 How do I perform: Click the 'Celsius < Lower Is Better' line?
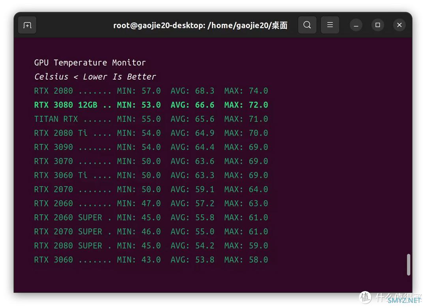(95, 77)
